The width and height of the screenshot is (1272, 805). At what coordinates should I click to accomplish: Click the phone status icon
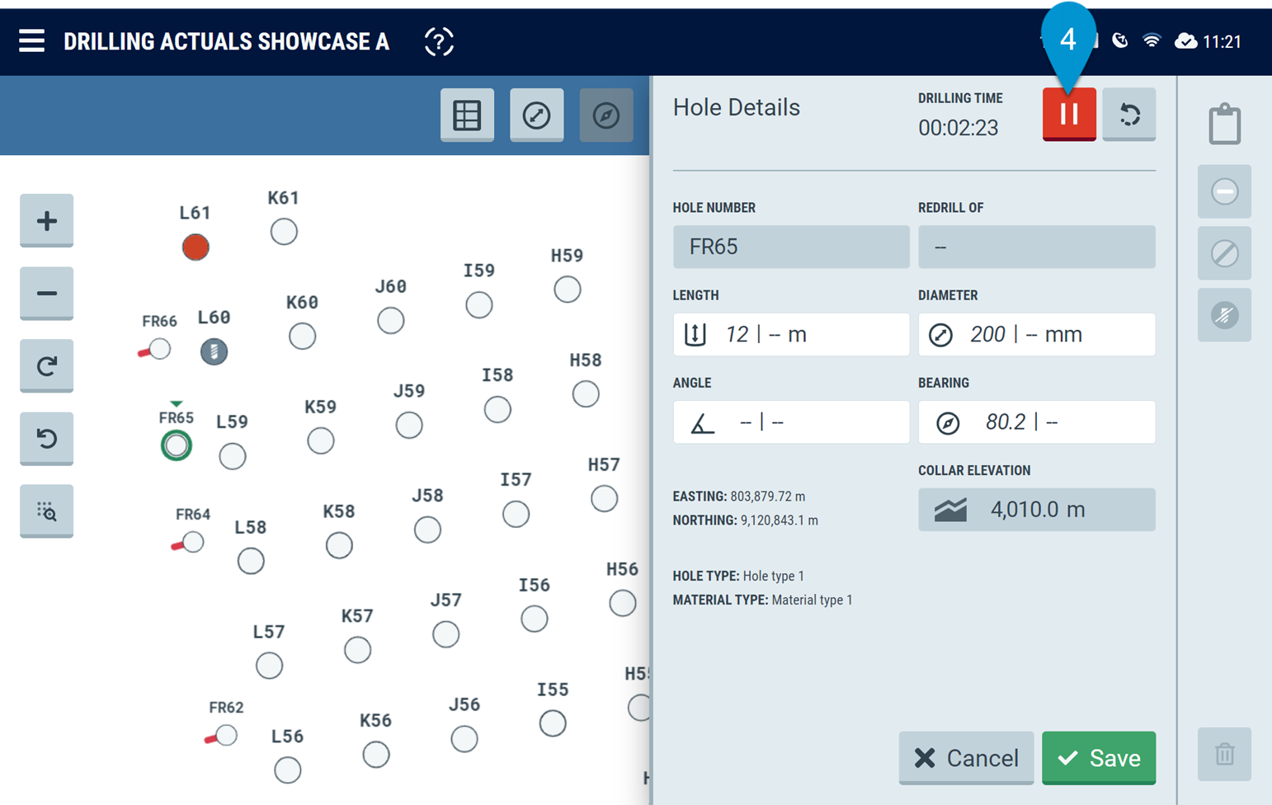(x=1119, y=40)
